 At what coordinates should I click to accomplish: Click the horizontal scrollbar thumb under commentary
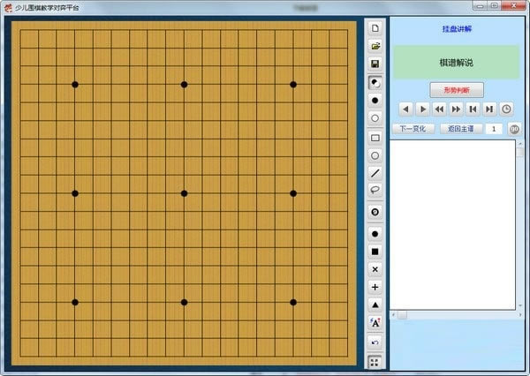(402, 315)
